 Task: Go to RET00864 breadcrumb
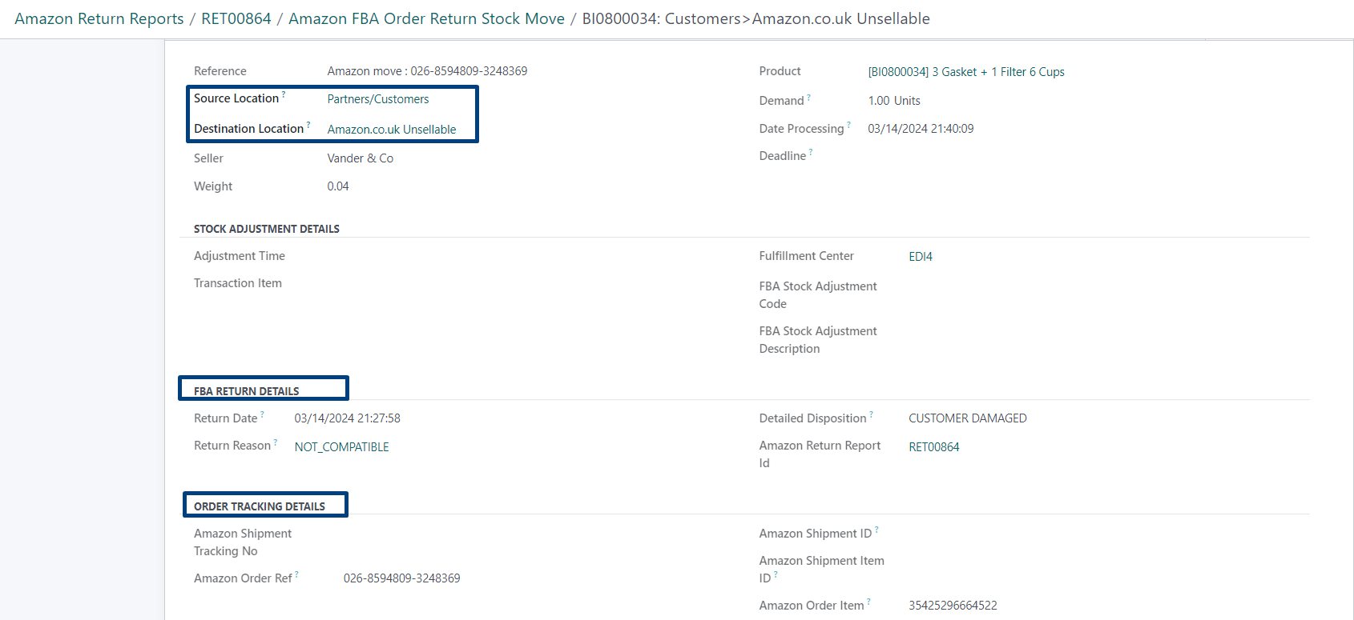[x=236, y=18]
